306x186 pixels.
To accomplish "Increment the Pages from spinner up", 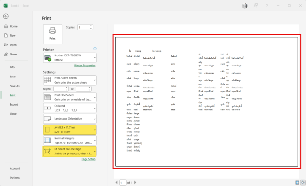I will click(x=67, y=88).
